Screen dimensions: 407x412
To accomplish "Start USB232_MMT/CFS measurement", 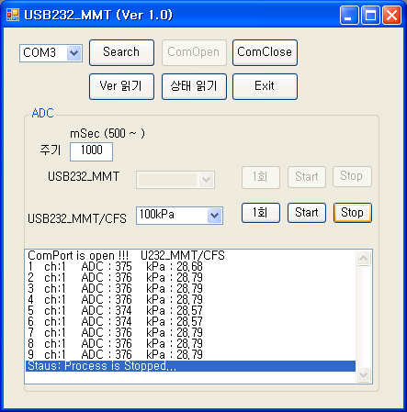I will click(307, 213).
